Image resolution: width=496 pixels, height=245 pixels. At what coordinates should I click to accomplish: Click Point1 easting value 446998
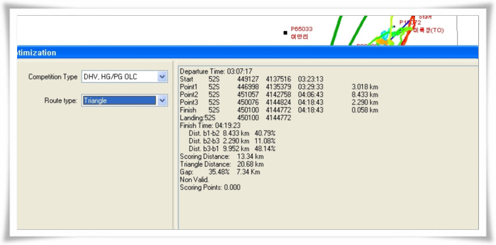point(248,87)
